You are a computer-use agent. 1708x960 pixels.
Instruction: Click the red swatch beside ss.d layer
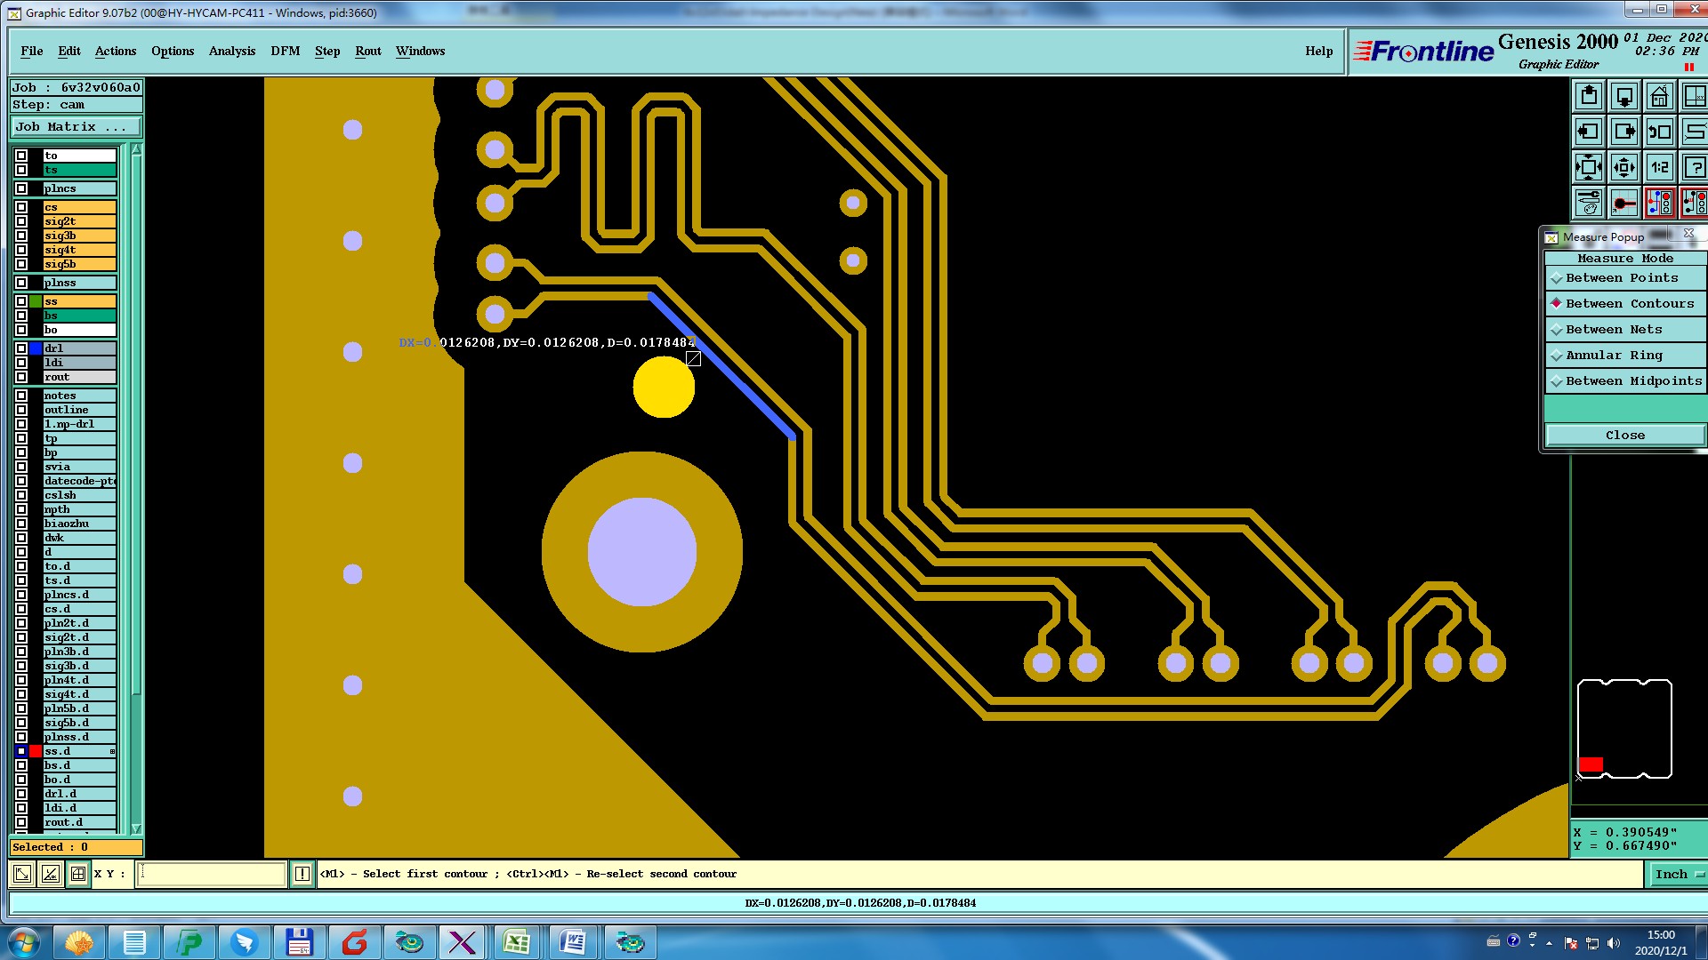coord(36,751)
